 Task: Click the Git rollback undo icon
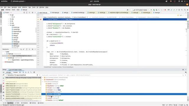[182, 10]
